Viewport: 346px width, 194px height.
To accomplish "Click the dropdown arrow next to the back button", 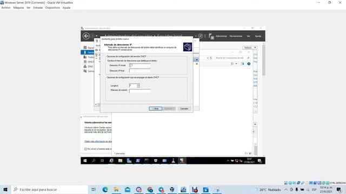I will point(96,36).
